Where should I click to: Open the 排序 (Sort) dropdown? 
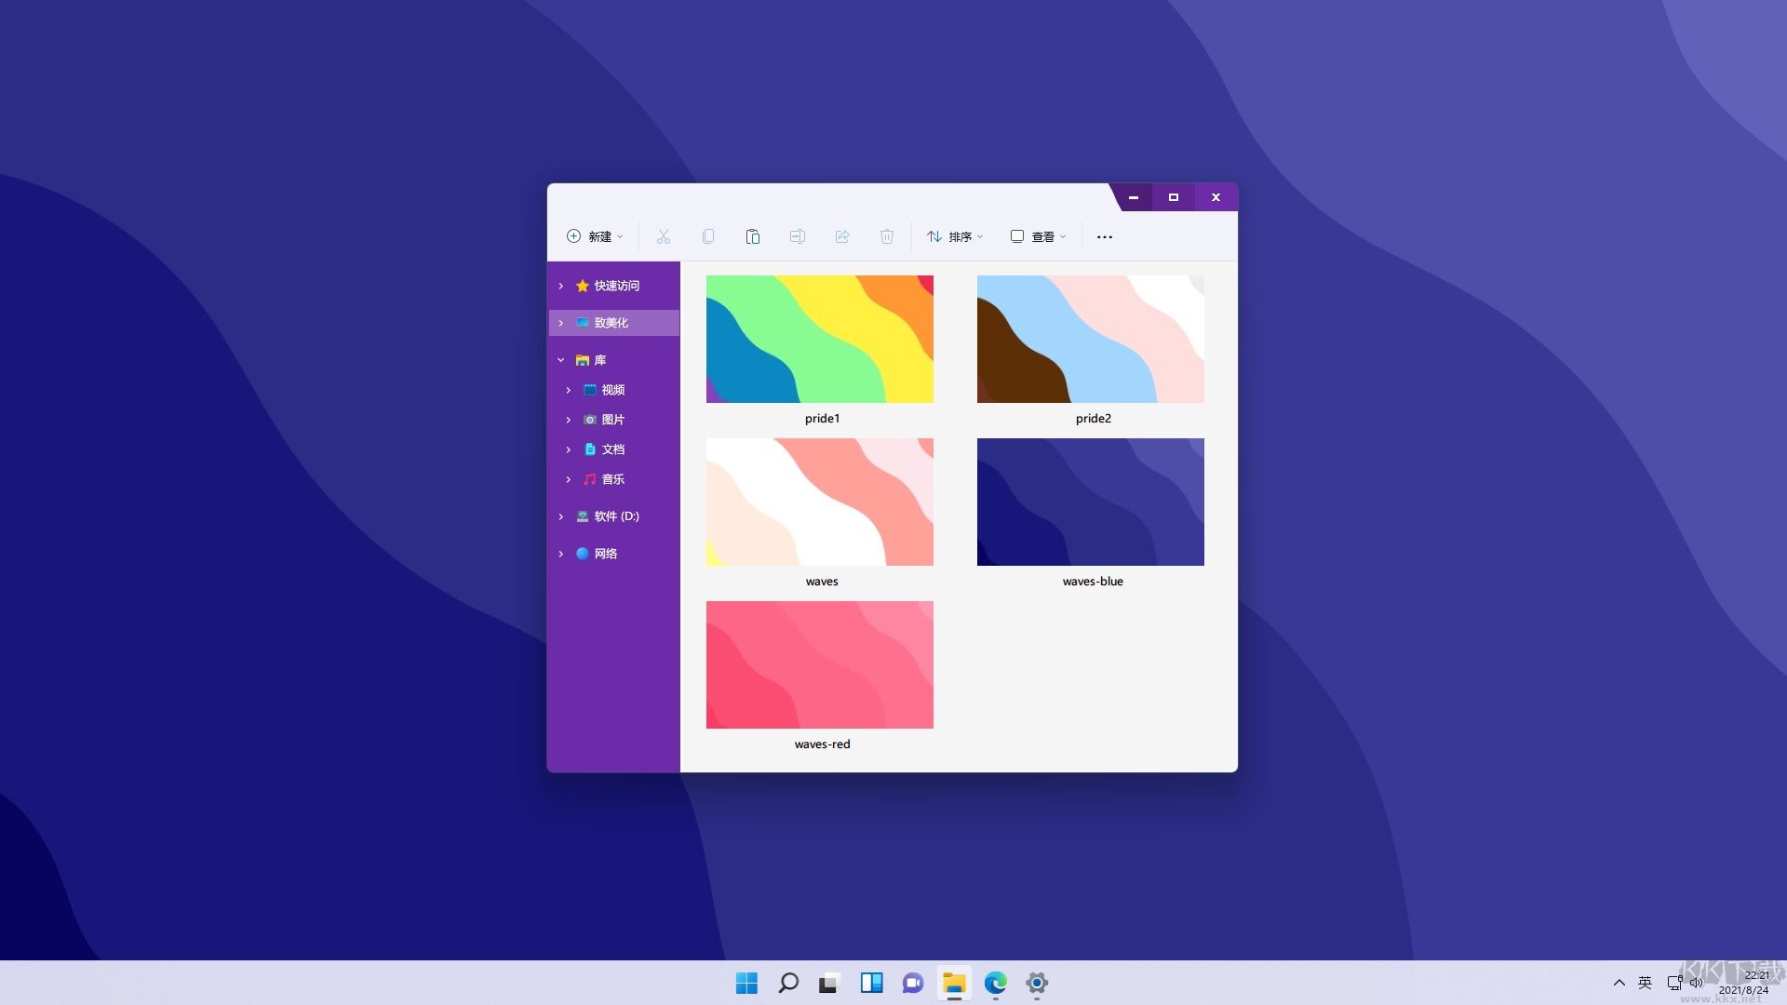point(955,236)
